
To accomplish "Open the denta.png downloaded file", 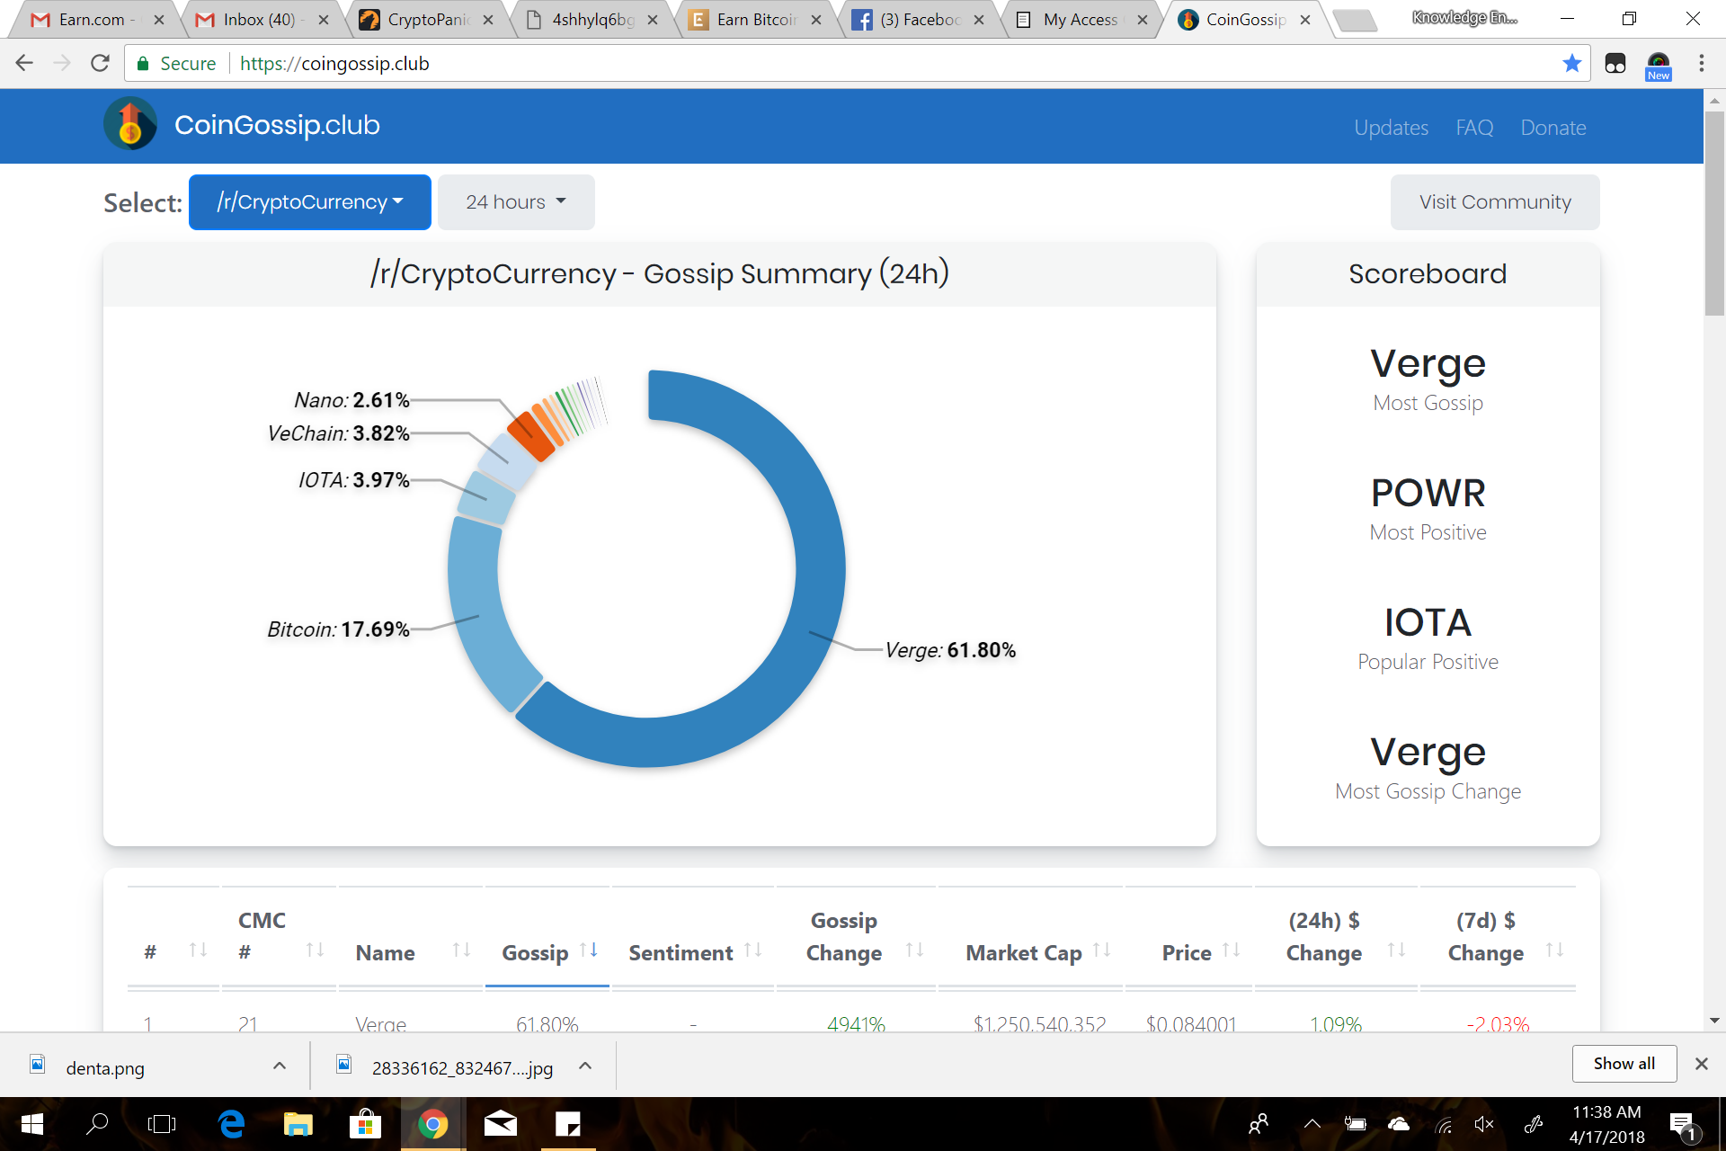I will tap(104, 1067).
